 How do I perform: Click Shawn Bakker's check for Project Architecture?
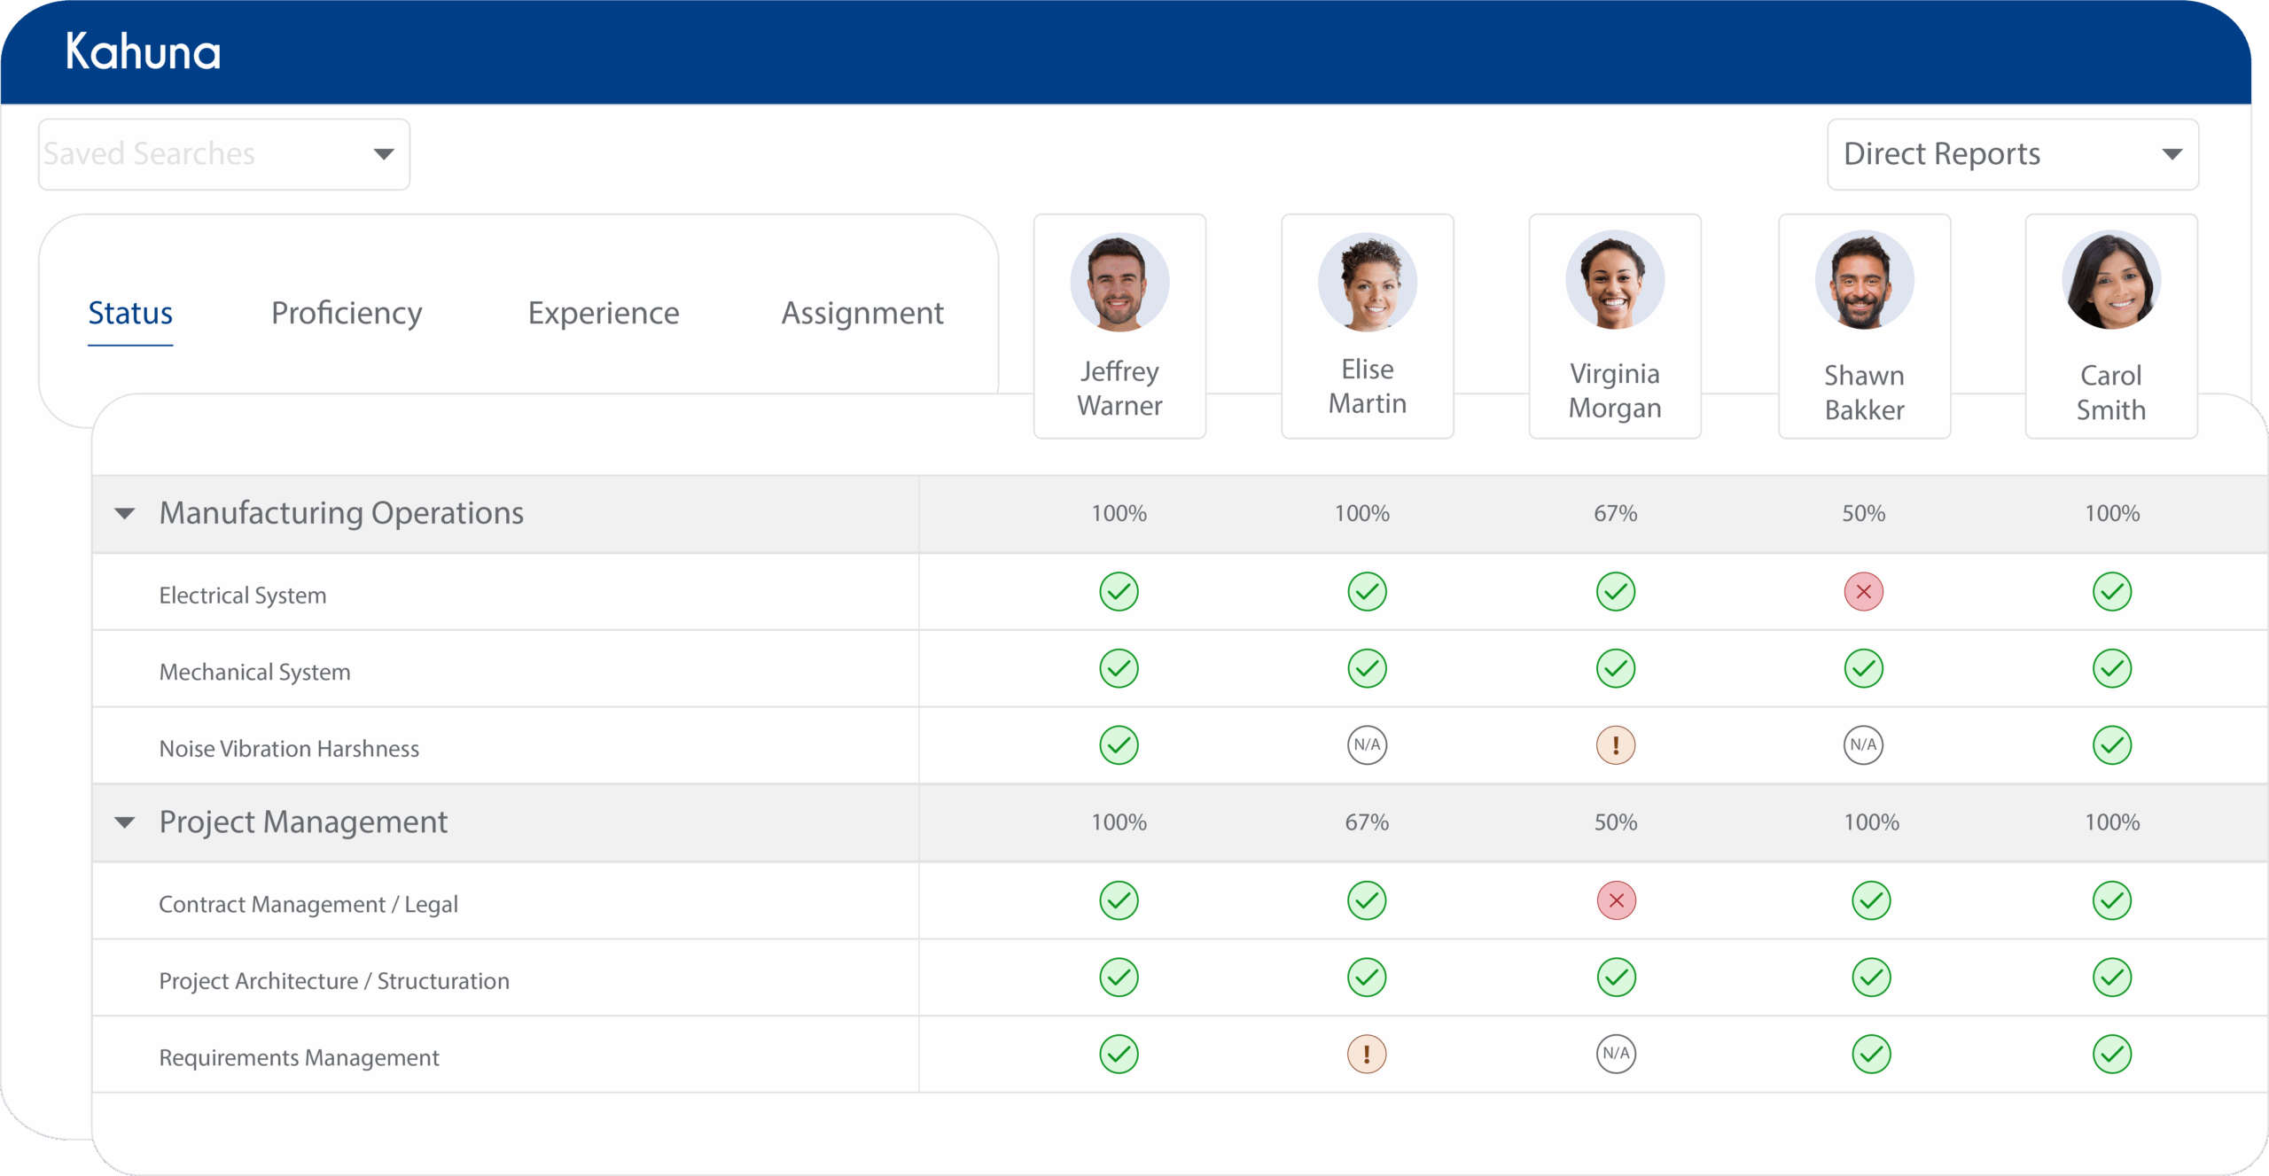[1870, 978]
